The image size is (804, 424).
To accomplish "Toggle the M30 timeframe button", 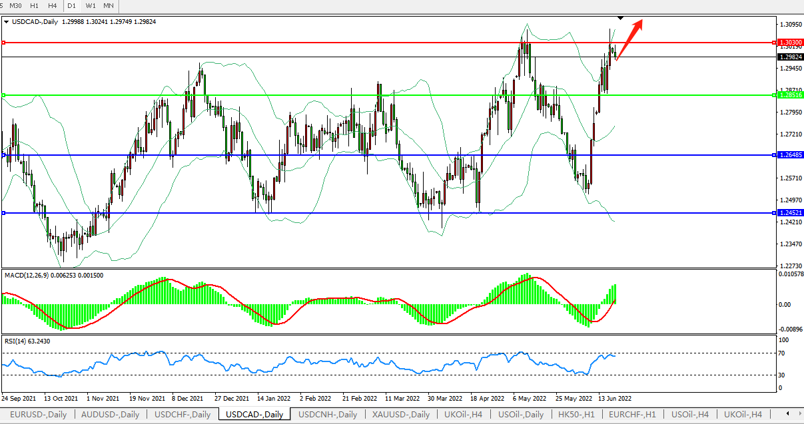I will [15, 5].
